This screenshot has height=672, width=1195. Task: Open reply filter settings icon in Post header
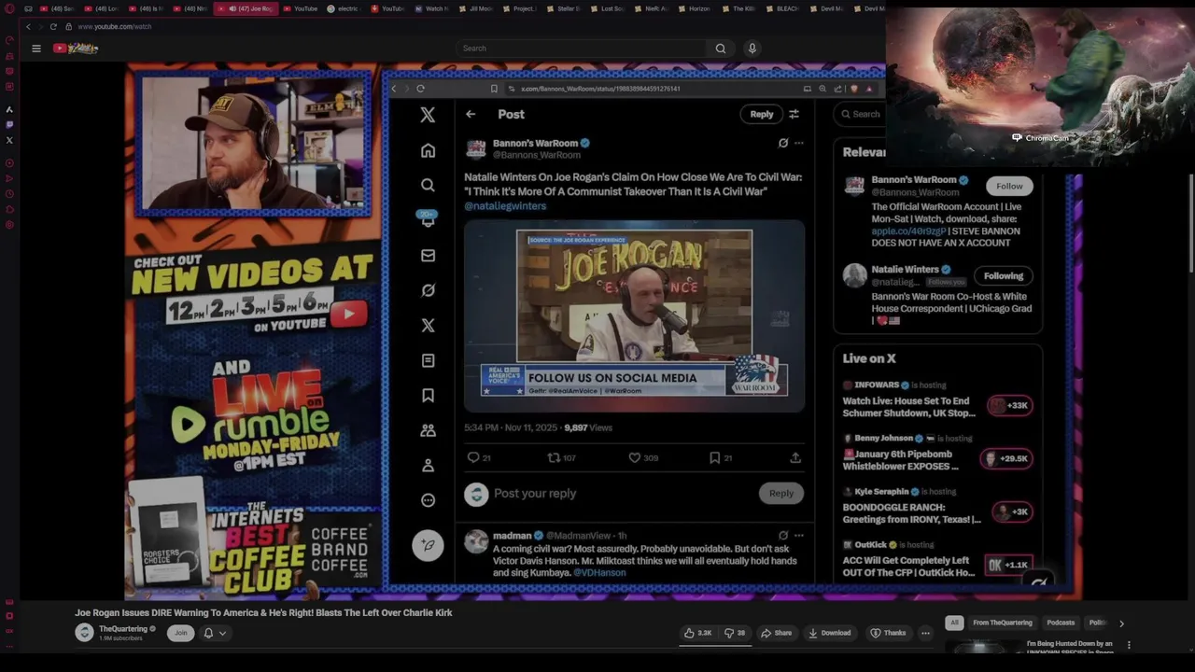pos(794,114)
